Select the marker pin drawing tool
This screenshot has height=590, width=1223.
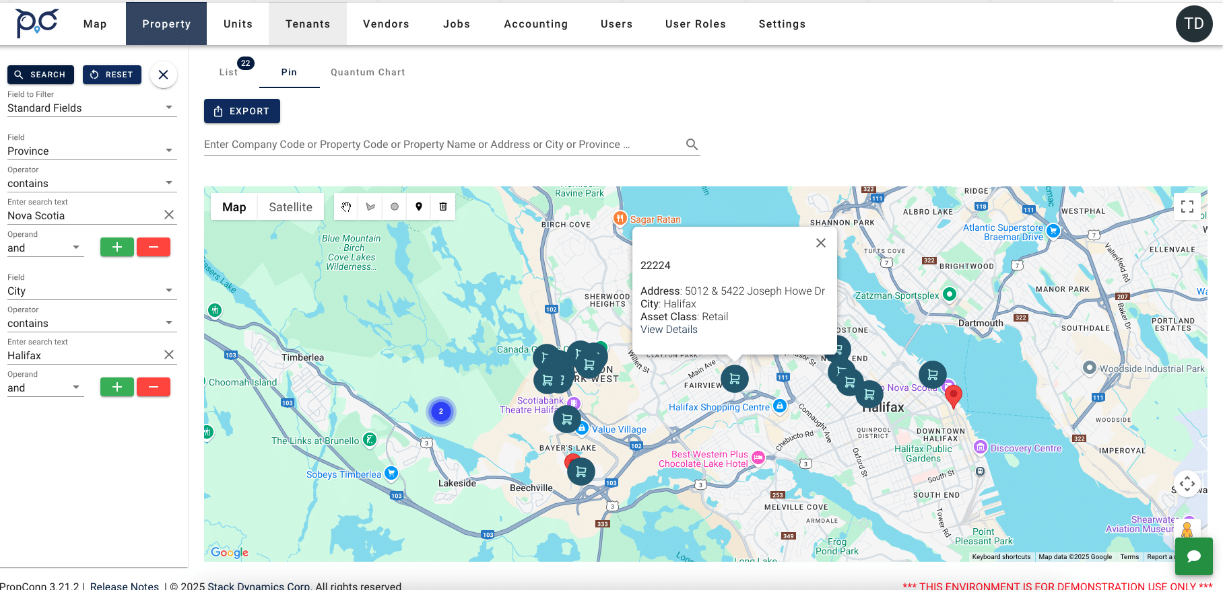point(419,207)
